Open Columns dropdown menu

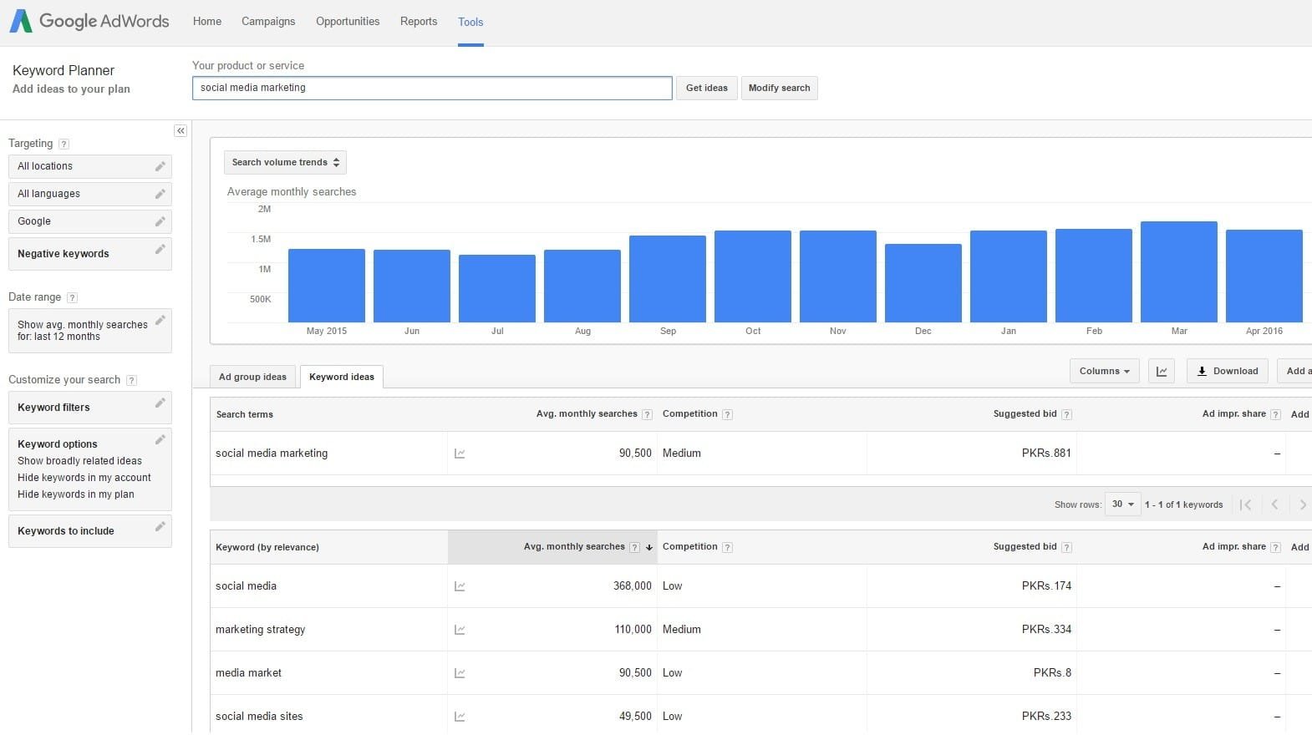point(1104,371)
